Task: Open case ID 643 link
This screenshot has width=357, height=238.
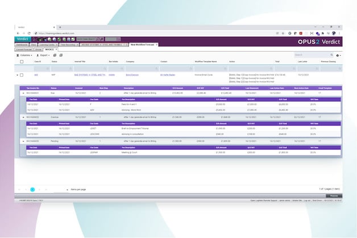Action: point(36,75)
